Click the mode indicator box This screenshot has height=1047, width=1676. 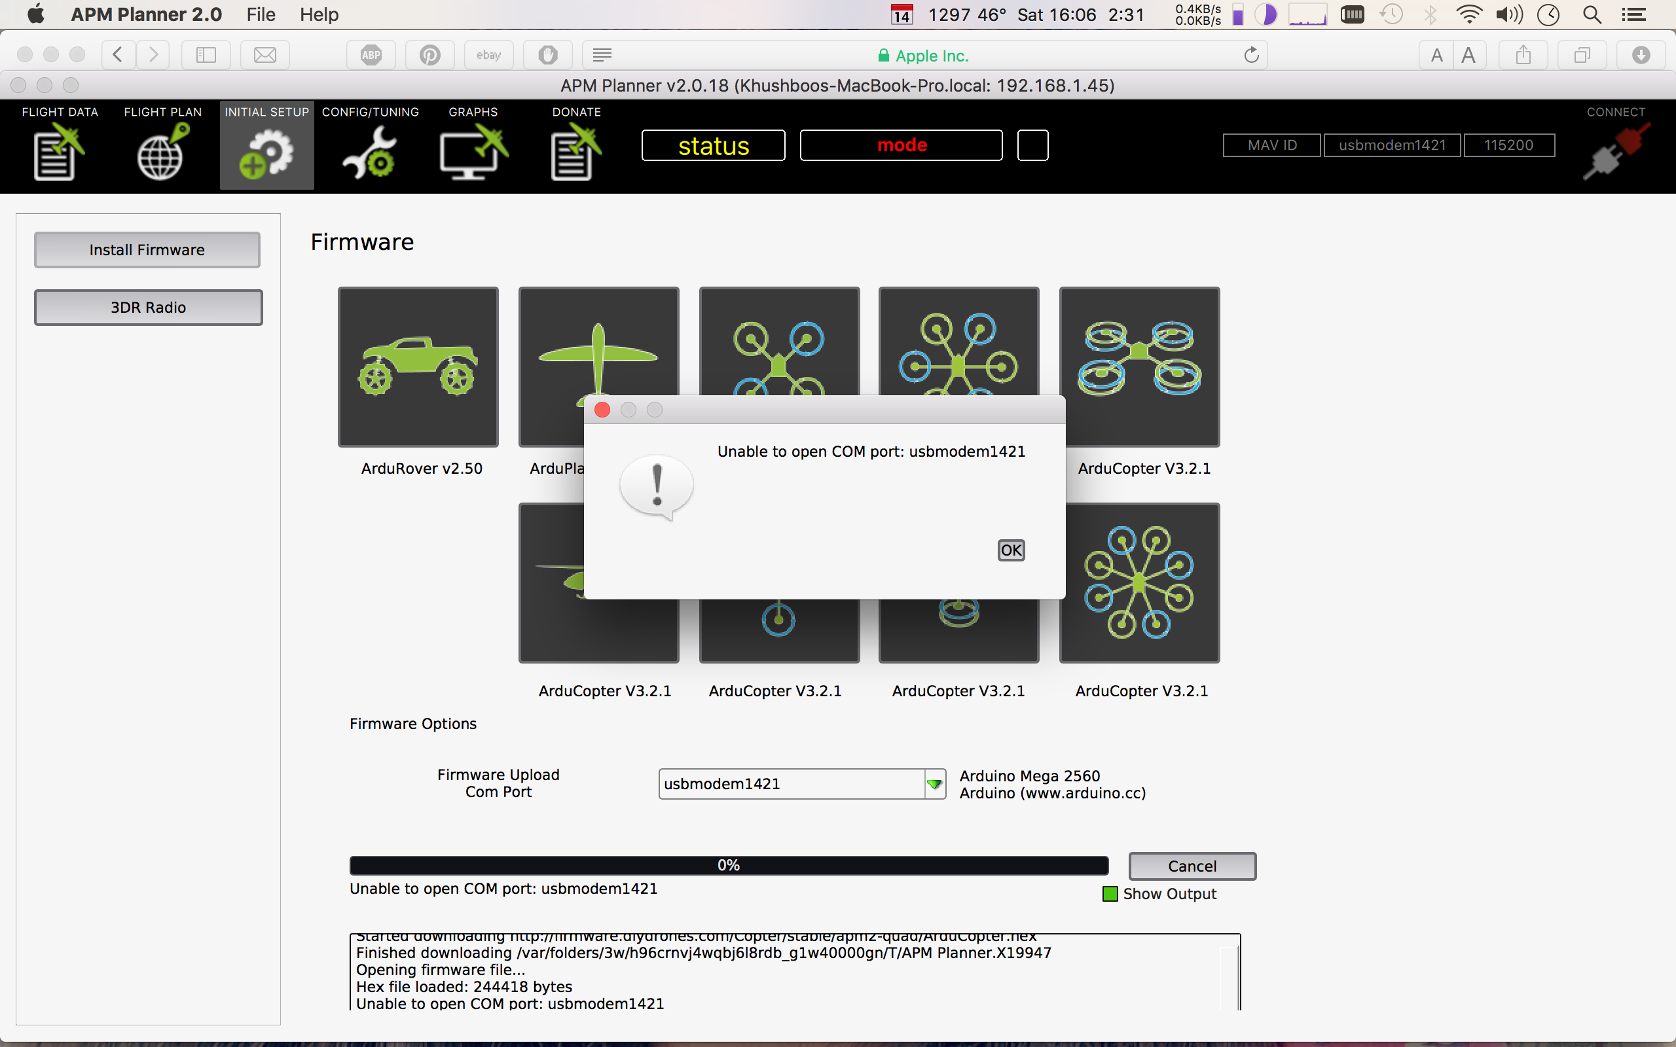tap(901, 145)
